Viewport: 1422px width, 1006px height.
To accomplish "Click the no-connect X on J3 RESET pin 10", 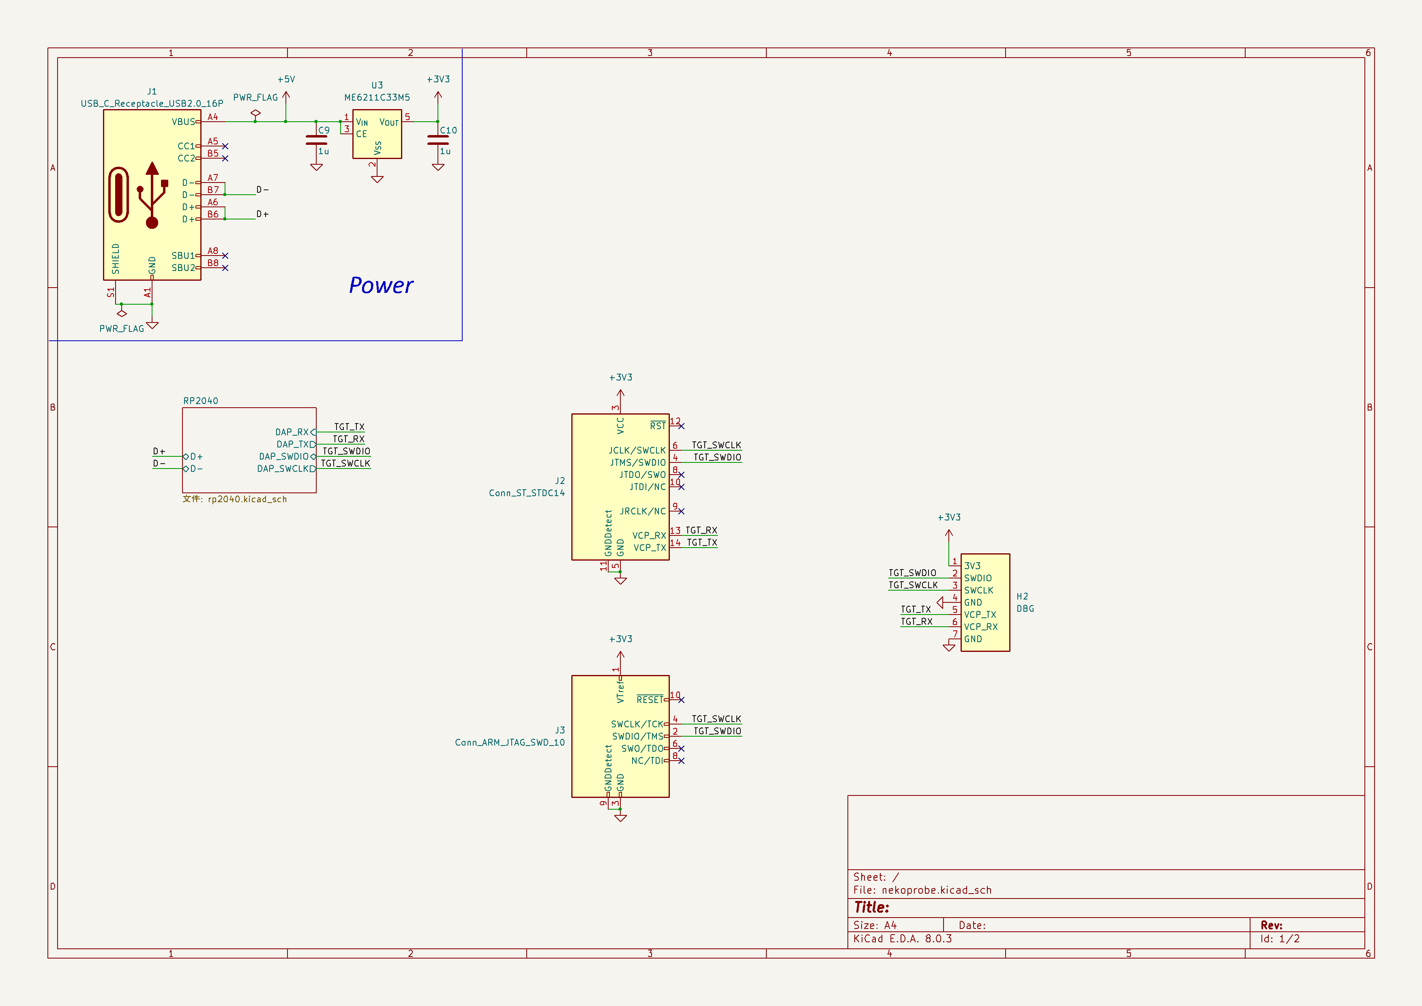I will click(x=681, y=700).
